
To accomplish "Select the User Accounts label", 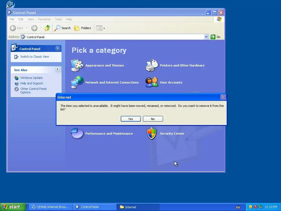I will click(x=171, y=82).
